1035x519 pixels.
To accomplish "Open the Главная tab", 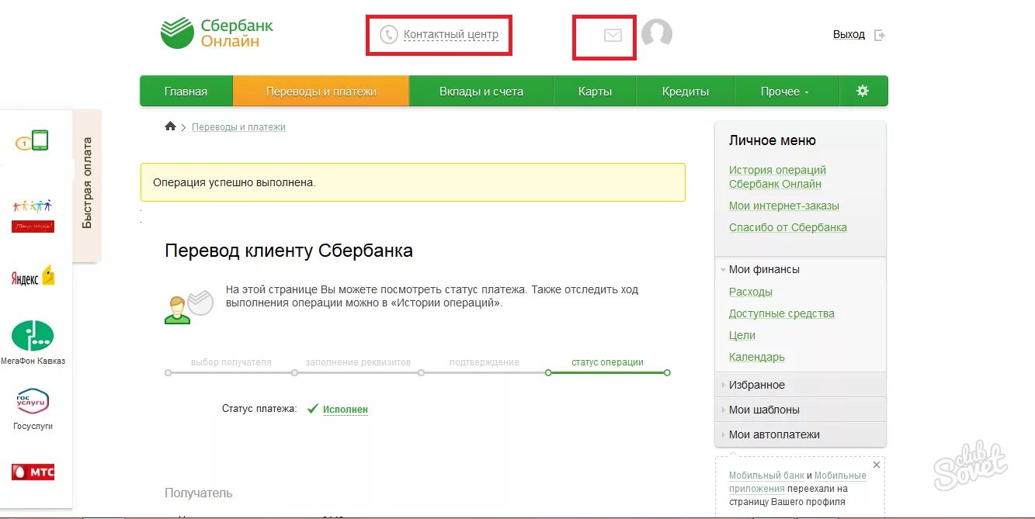I will click(x=186, y=91).
